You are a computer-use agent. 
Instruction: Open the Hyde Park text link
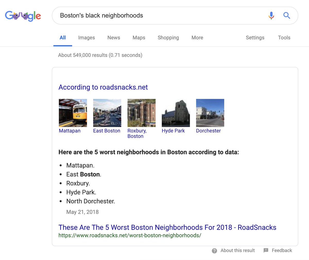[x=173, y=131]
